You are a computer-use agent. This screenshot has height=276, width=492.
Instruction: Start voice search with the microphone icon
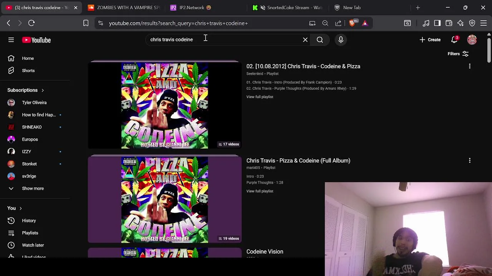coord(341,39)
